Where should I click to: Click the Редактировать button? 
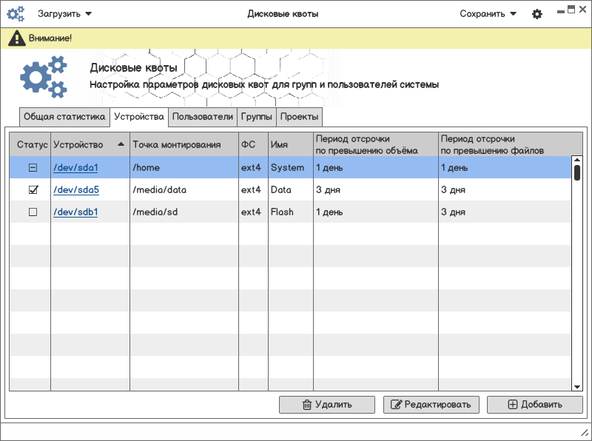(431, 405)
